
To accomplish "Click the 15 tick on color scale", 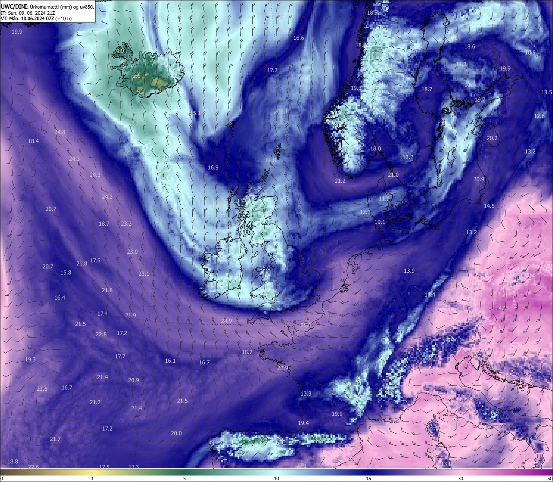I will 369,479.
